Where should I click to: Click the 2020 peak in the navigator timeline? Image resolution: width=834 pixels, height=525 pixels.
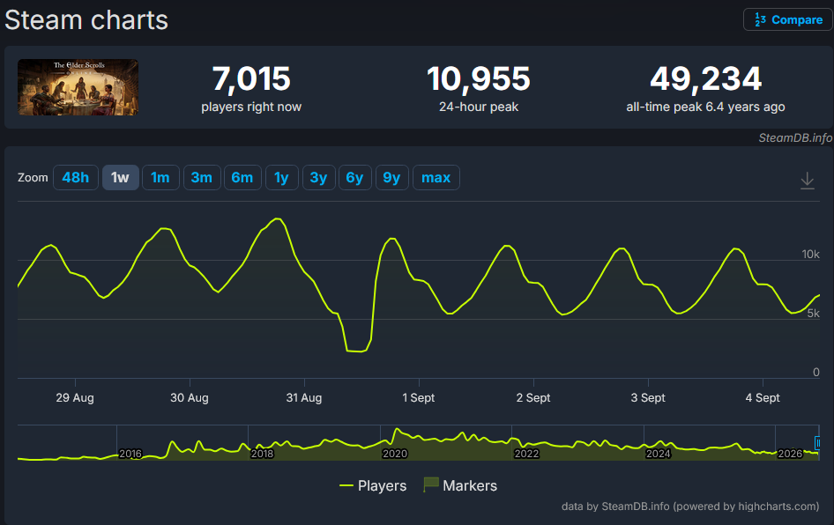[397, 431]
